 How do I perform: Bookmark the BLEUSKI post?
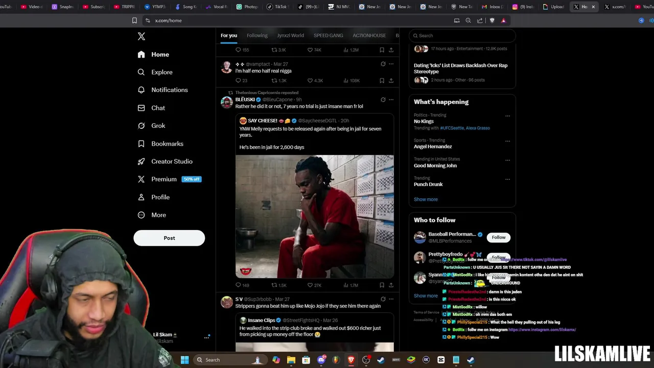point(382,285)
